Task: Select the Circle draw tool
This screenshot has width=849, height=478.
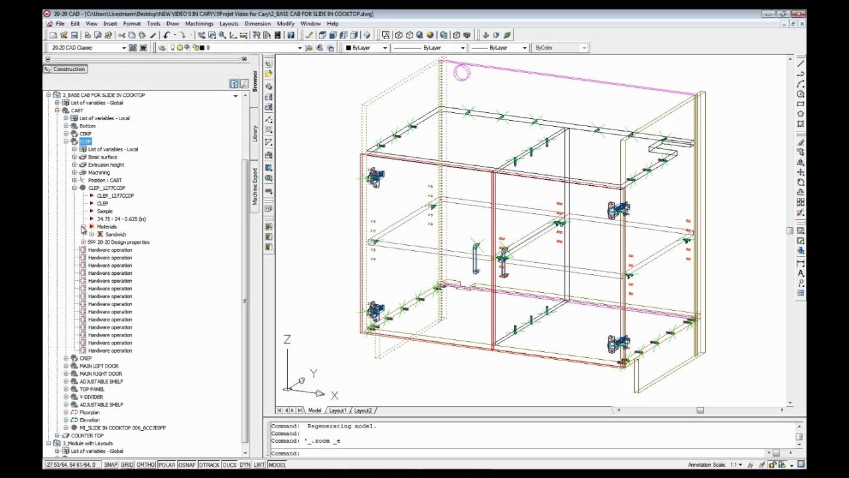Action: point(801,94)
